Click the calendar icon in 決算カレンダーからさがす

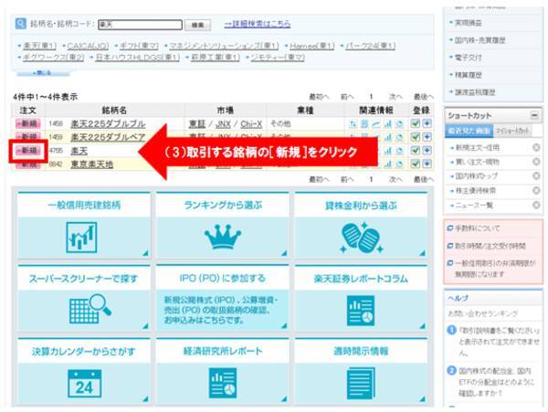(83, 384)
